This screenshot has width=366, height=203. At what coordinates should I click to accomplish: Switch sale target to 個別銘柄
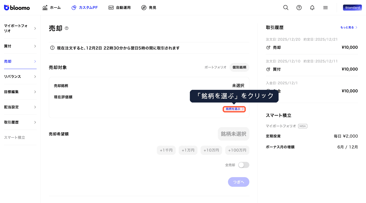pos(239,67)
